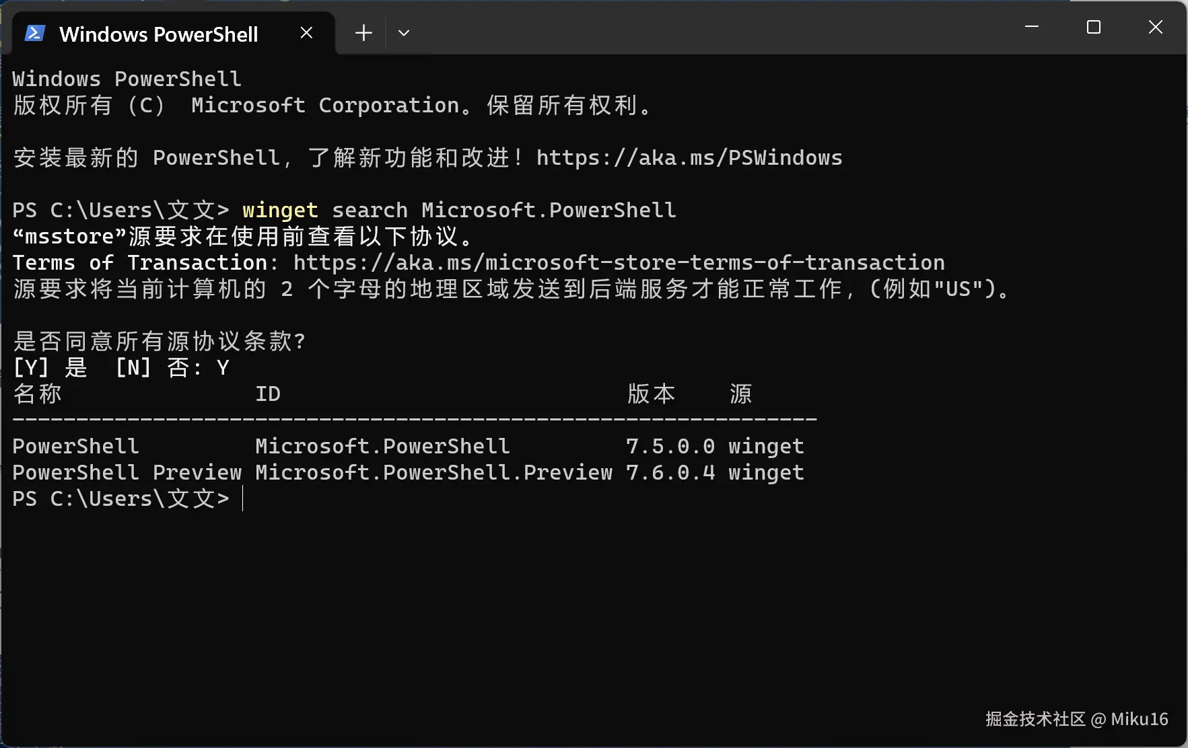1188x748 pixels.
Task: Open a new tab with plus button
Action: [x=363, y=33]
